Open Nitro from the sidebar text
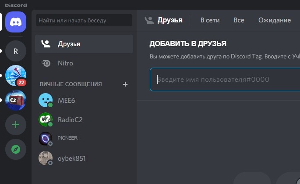The height and width of the screenshot is (184, 300). (x=65, y=63)
